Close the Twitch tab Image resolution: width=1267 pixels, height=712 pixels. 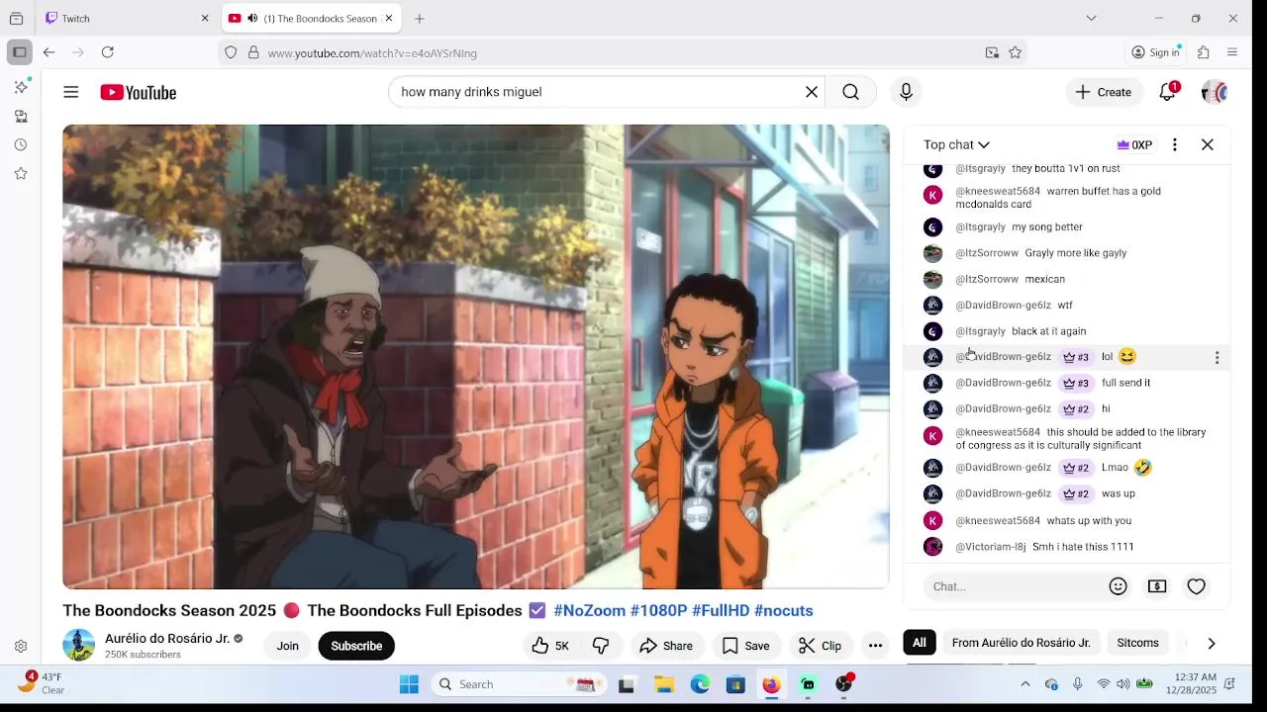click(x=205, y=18)
